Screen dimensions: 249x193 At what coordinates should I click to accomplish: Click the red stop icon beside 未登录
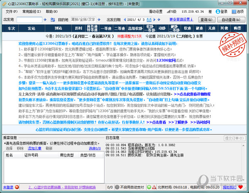click(x=17, y=187)
